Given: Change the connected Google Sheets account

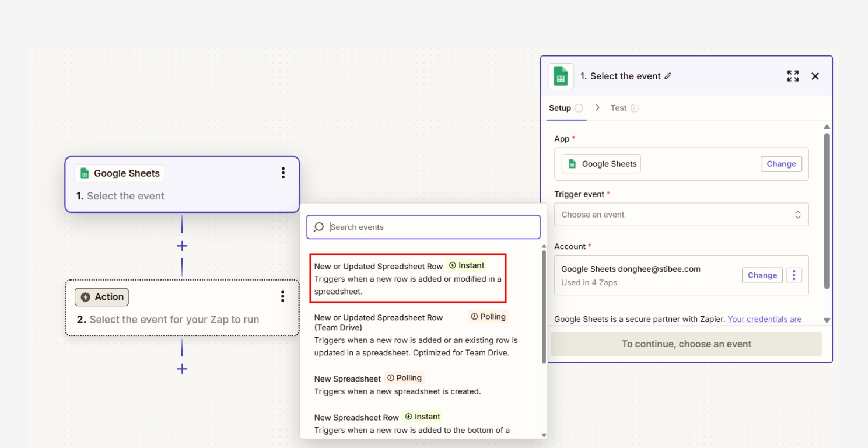Looking at the screenshot, I should coord(762,275).
